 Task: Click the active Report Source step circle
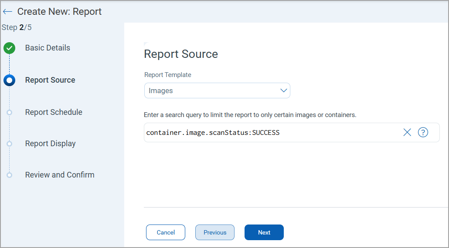point(9,80)
